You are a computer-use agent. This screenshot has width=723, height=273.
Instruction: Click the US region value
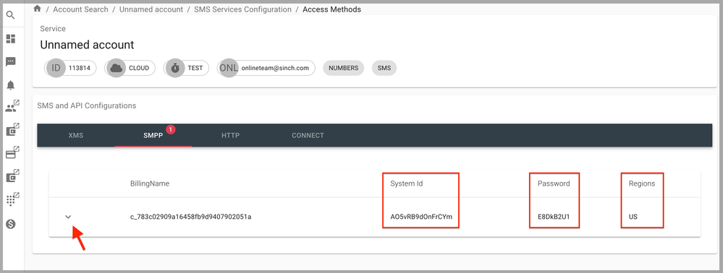coord(633,217)
